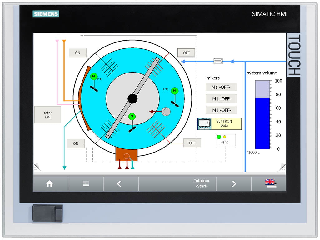Click the valve symbol on the inlet pipe
Screen dimensions: 320x240
pyautogui.click(x=217, y=61)
